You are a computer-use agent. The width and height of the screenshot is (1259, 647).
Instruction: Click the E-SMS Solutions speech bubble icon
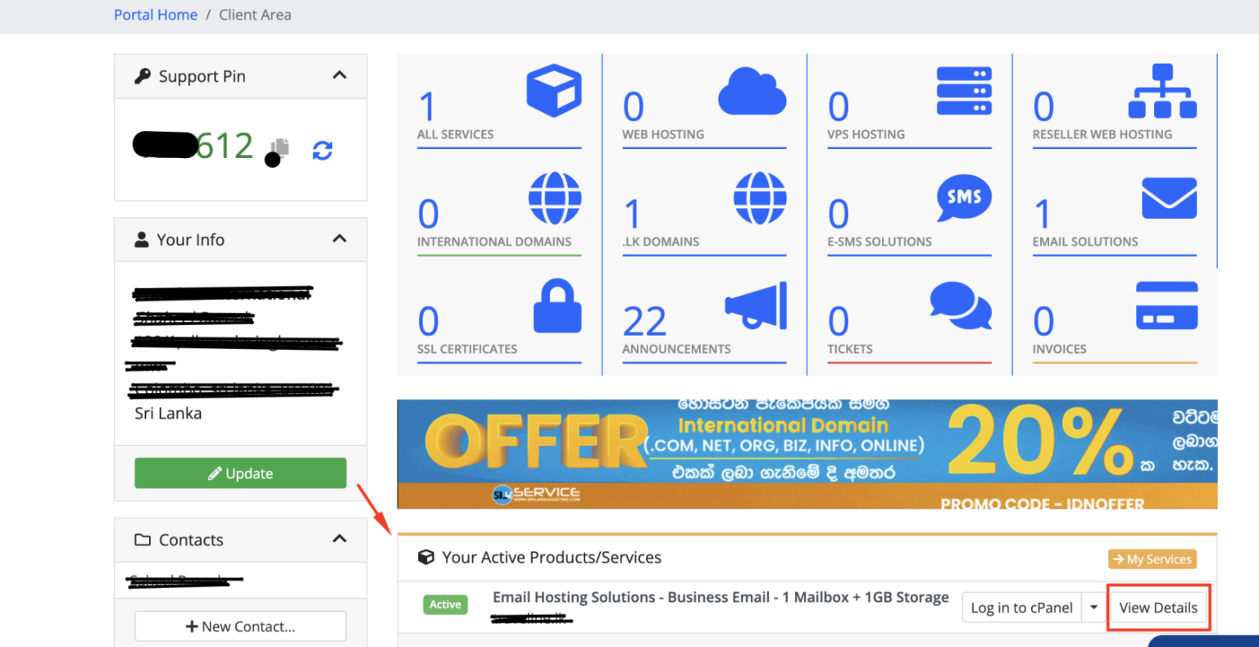(964, 197)
